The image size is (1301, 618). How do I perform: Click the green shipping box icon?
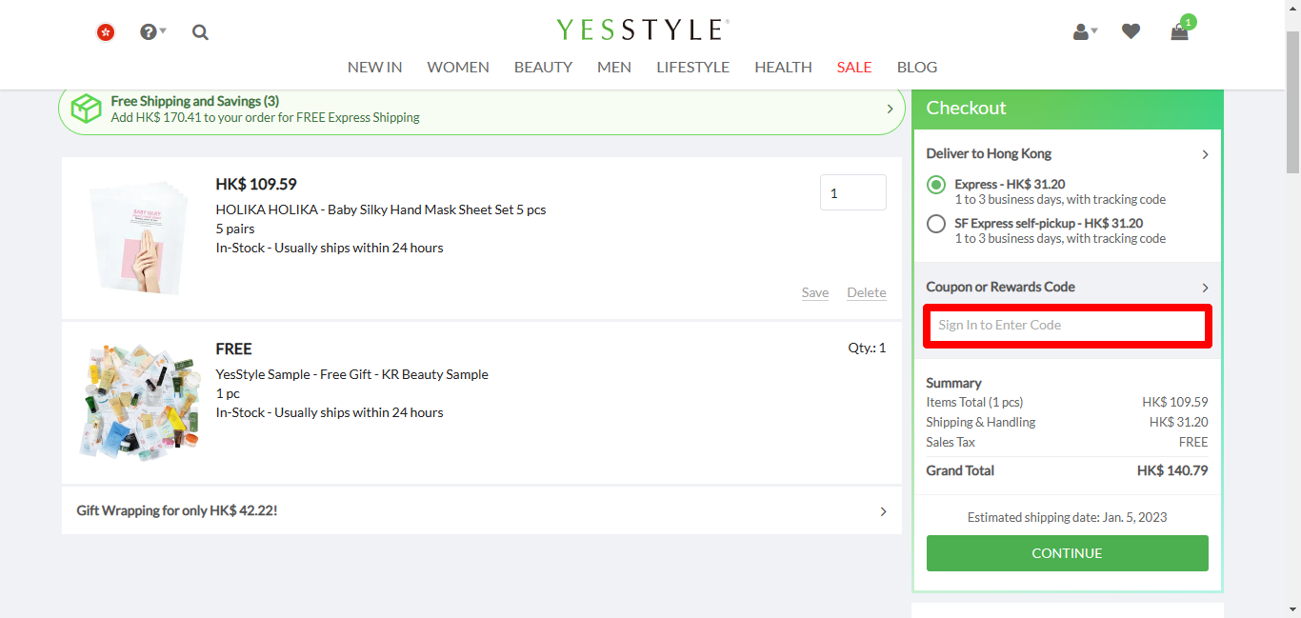click(87, 109)
